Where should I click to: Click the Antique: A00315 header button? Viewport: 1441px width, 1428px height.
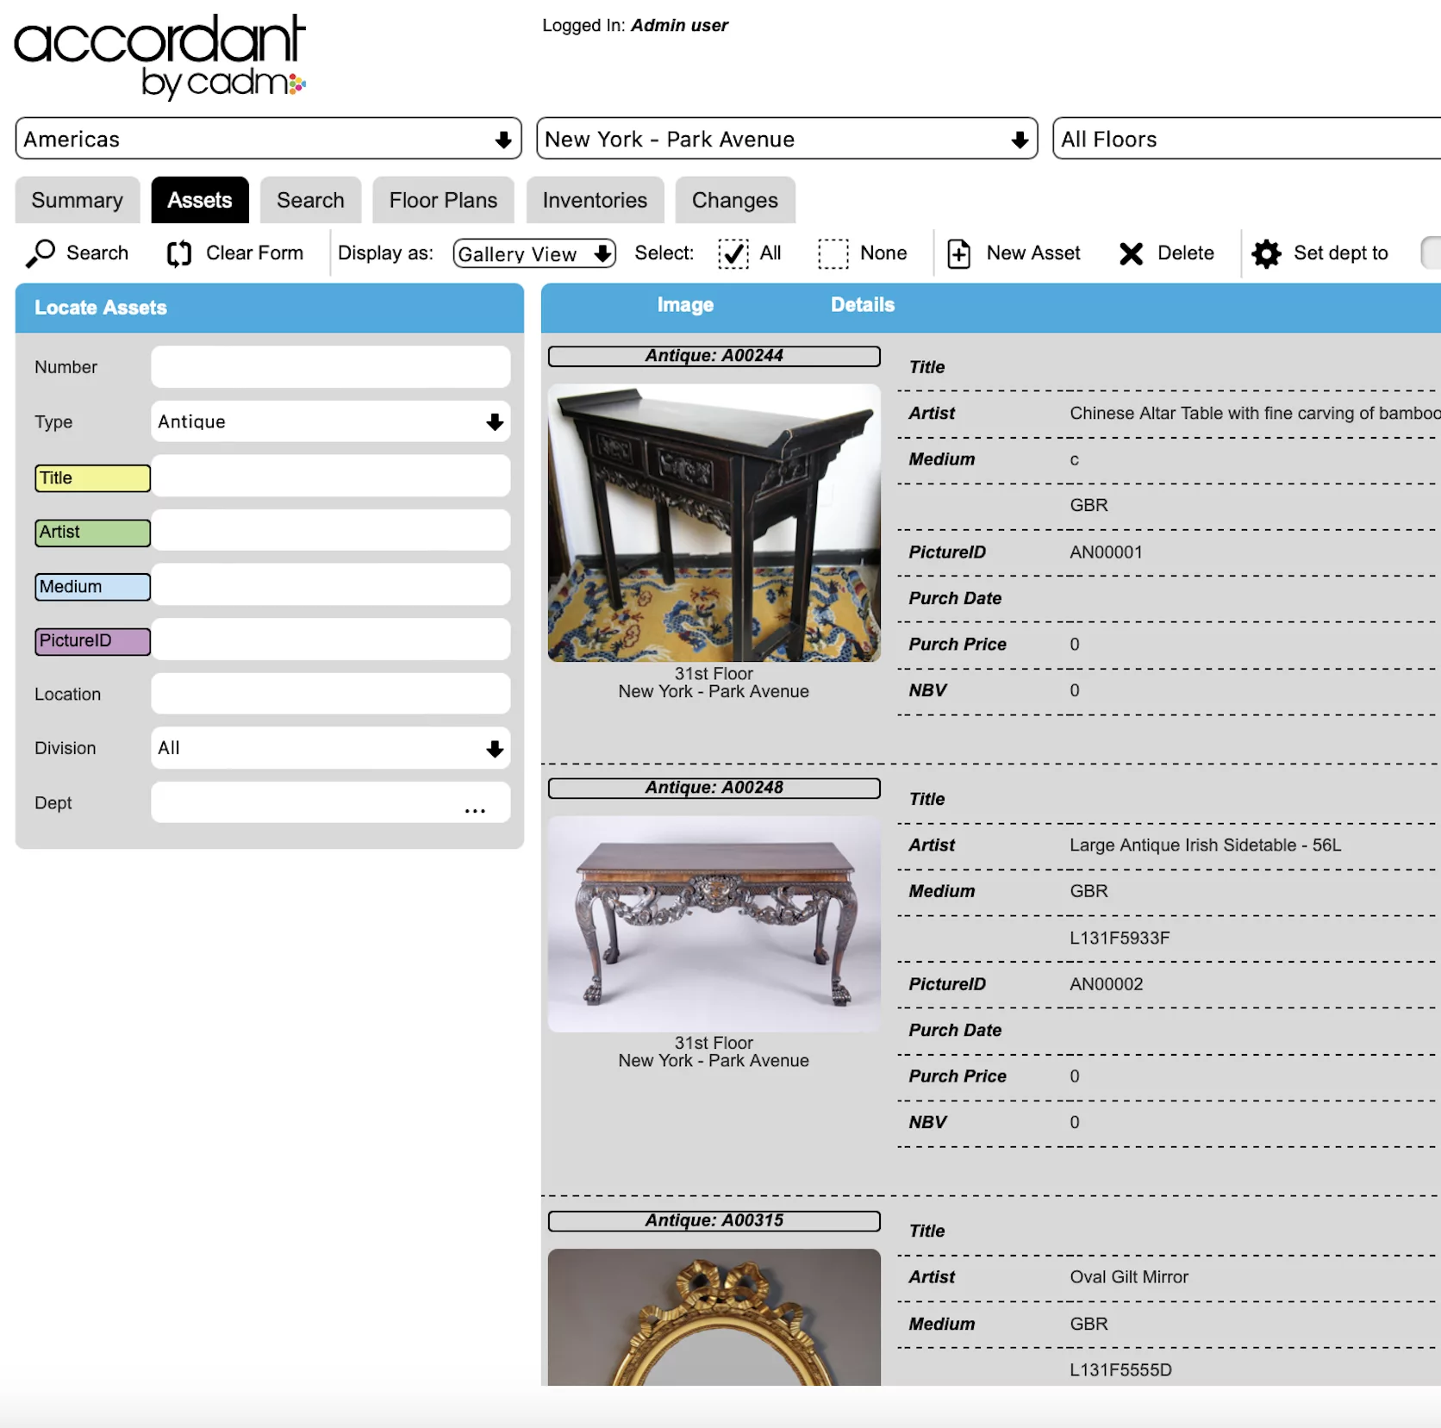[x=714, y=1220]
